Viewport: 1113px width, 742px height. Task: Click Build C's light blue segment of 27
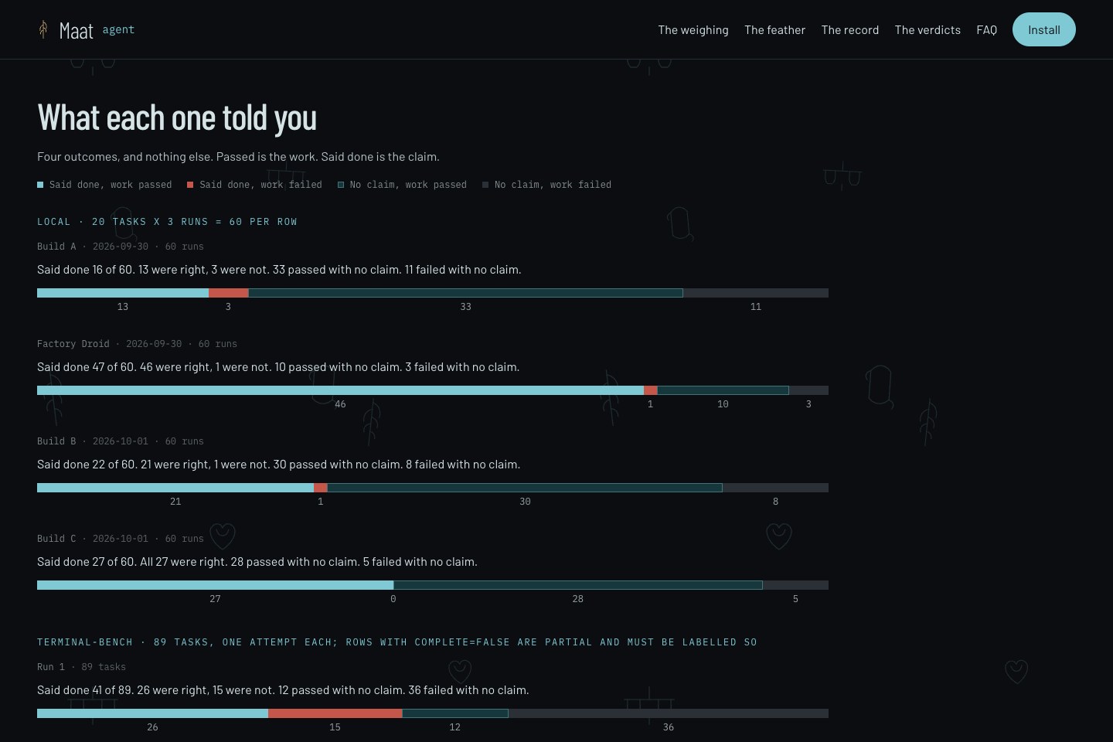coord(215,585)
